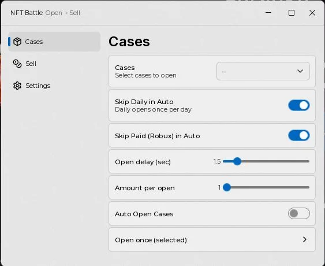
Task: Minimize the NFT Battle window
Action: tap(268, 13)
